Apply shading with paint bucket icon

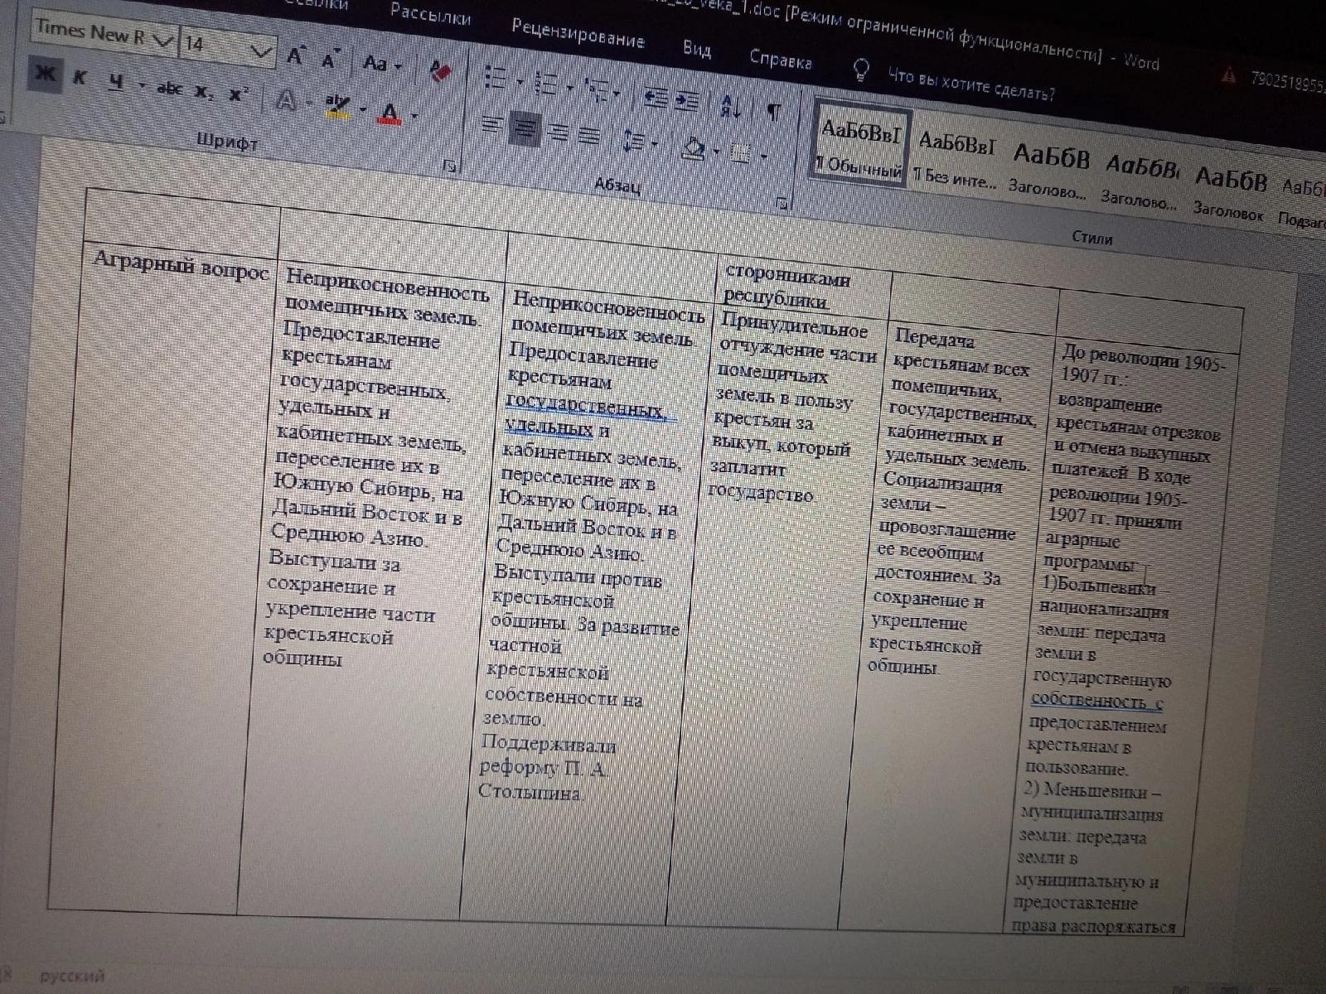point(694,147)
